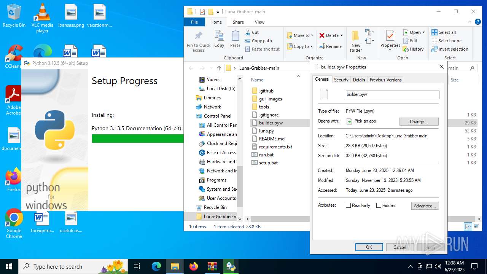
Task: Select loansass.png on the desktop
Action: click(x=71, y=16)
